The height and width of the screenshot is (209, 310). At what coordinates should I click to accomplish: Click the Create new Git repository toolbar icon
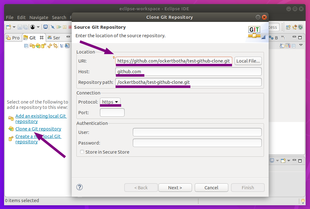[x=43, y=46]
